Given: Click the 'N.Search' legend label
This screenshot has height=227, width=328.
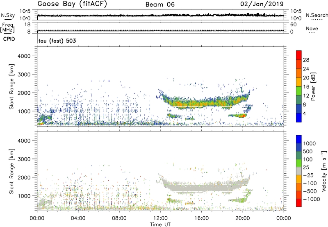Looking at the screenshot, I should [317, 15].
